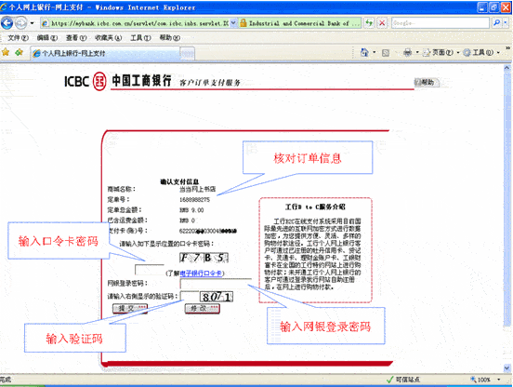Open the Favorites star icon
This screenshot has height=387, width=513.
pos(6,52)
